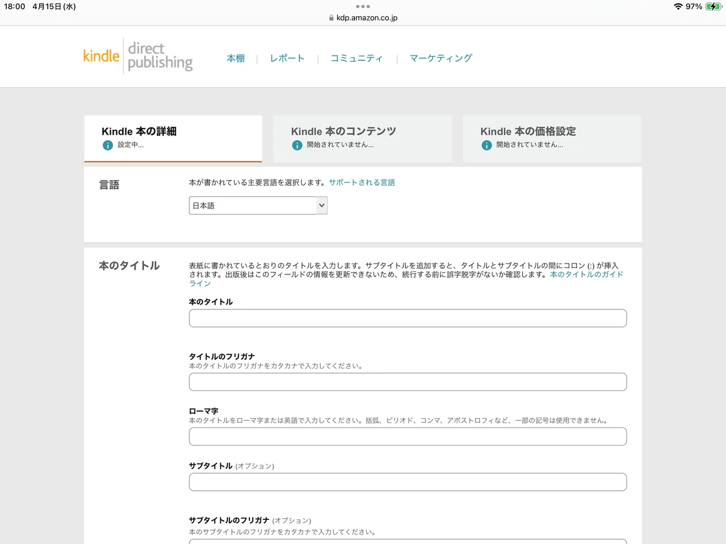Open the 本のタイトルのガイドライン link
Screen dimensions: 726x544
tap(587, 274)
